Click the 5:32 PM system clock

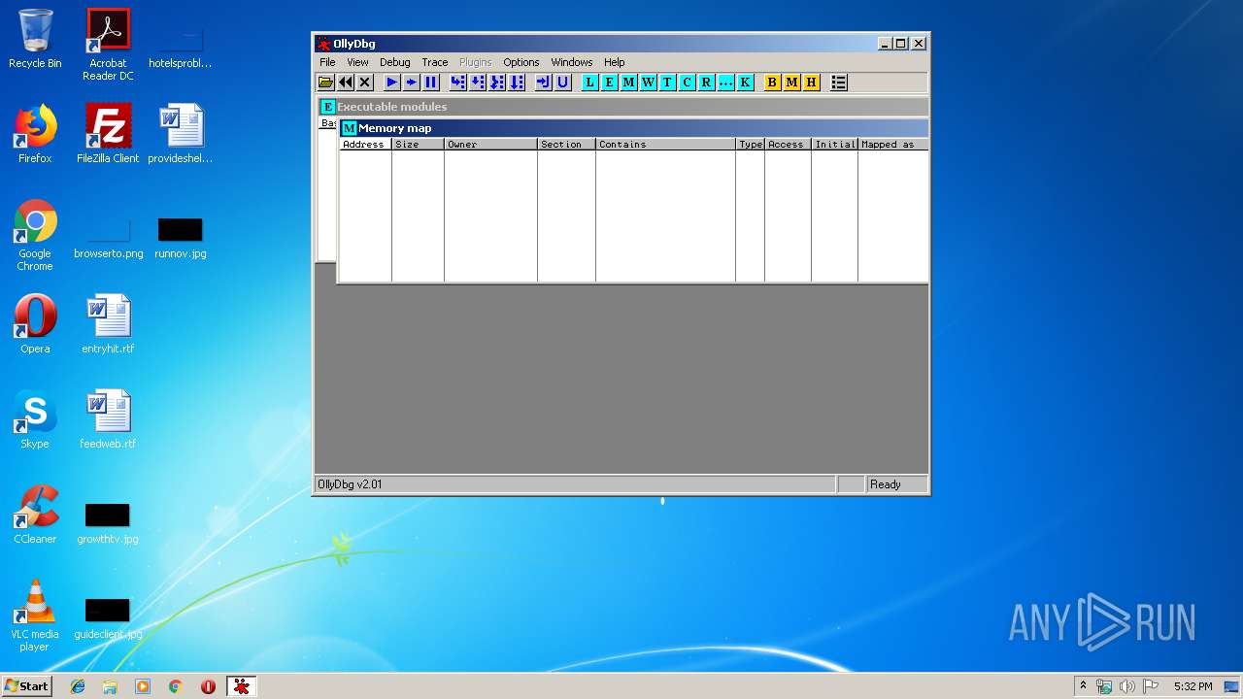click(1193, 686)
